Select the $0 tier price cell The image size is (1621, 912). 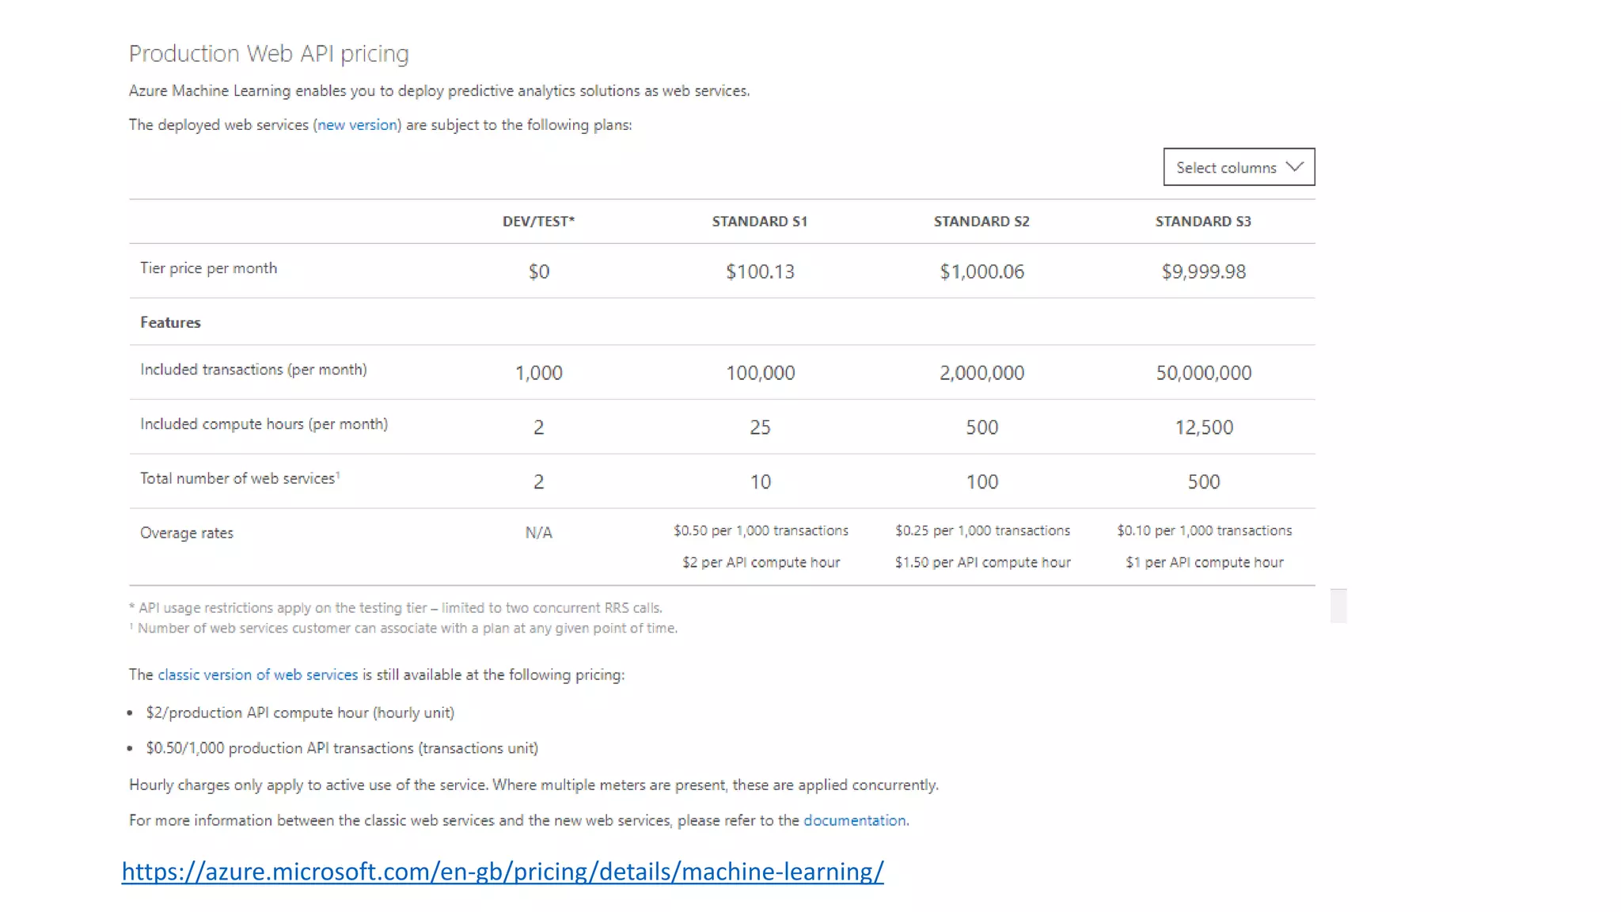point(539,272)
